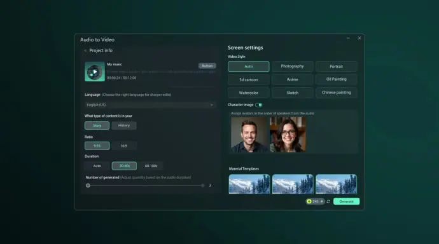Viewport: 439px width, 244px height.
Task: Set duration to 60-180s
Action: pyautogui.click(x=151, y=166)
